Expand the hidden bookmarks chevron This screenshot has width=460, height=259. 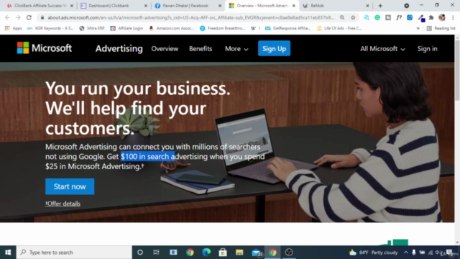point(418,28)
